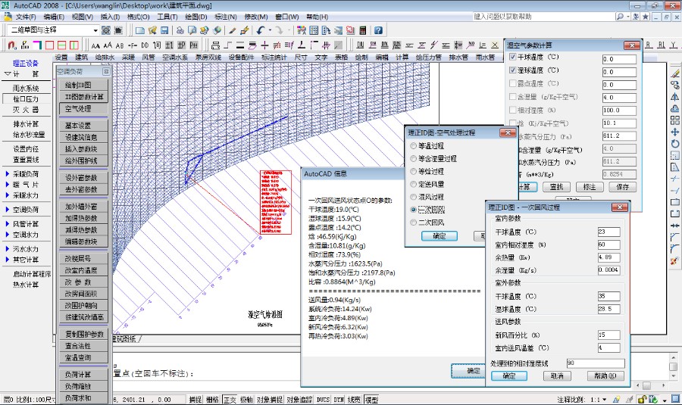Viewport: 682px width, 405px height.
Task: Open the 二维草图与注释 workspace dropdown
Action: tap(95, 30)
